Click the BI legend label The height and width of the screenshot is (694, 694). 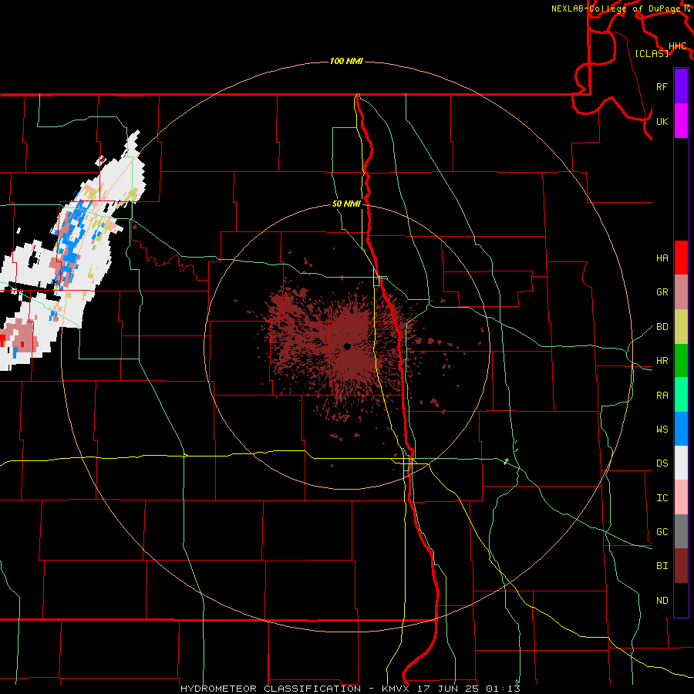[x=662, y=566]
